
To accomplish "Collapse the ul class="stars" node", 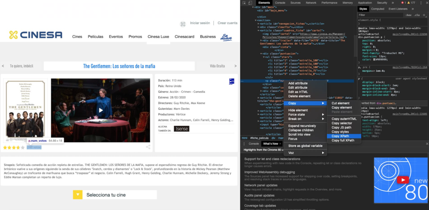I will pyautogui.click(x=264, y=57).
